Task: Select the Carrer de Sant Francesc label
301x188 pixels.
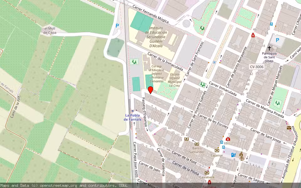Action: pyautogui.click(x=194, y=59)
